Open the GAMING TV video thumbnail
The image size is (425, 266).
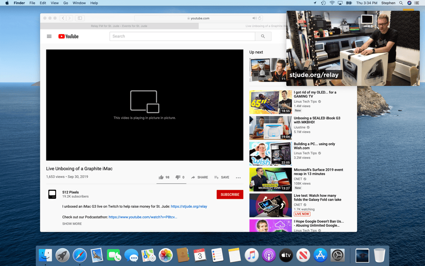click(x=271, y=102)
